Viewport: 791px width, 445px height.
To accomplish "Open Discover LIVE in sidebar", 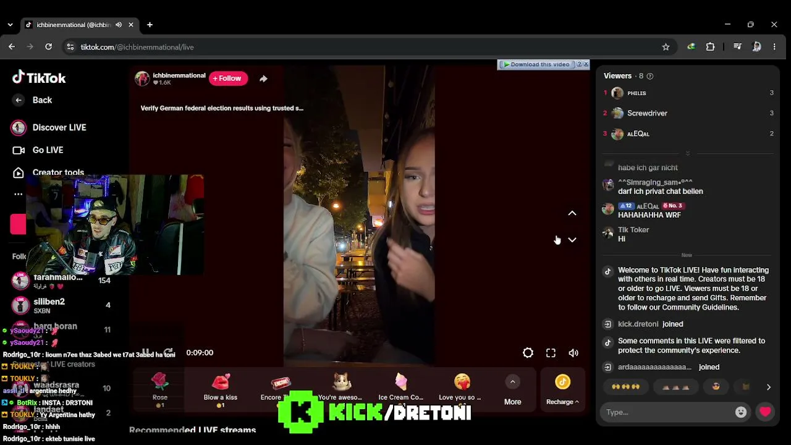I will pos(48,127).
